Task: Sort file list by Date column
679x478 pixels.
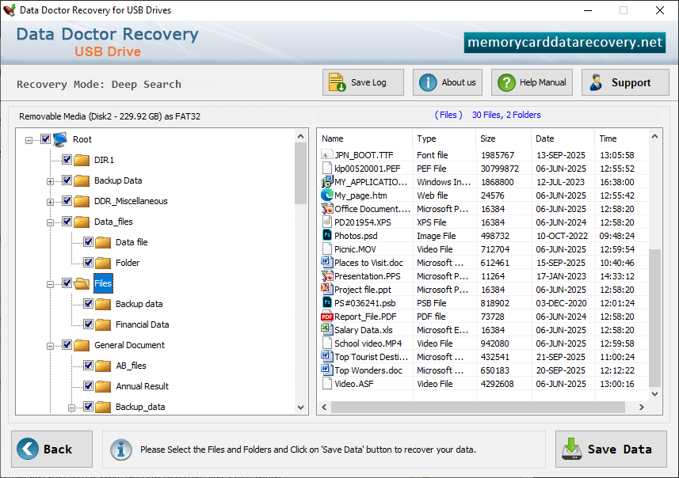Action: 563,138
